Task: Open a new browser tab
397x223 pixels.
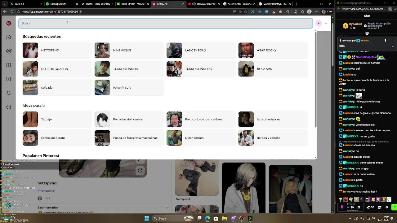Action: [x=297, y=4]
